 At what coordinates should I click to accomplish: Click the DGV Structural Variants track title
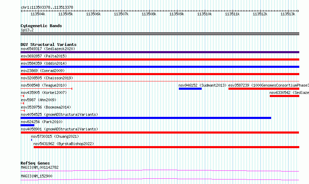click(x=49, y=45)
